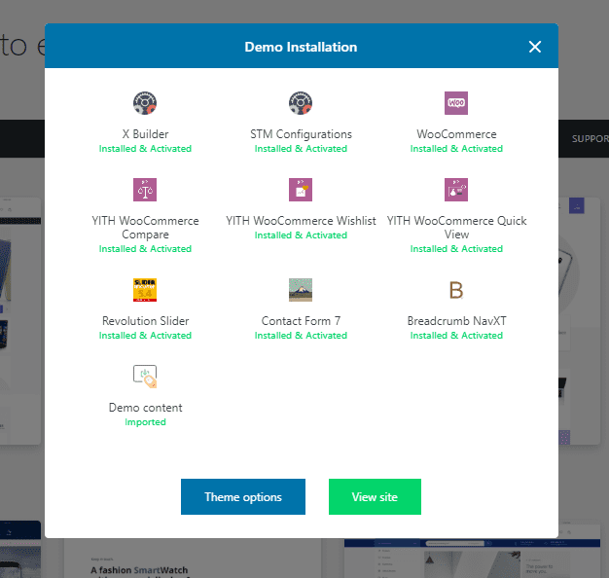The width and height of the screenshot is (609, 578).
Task: Click the X Builder plugin name
Action: pyautogui.click(x=145, y=134)
